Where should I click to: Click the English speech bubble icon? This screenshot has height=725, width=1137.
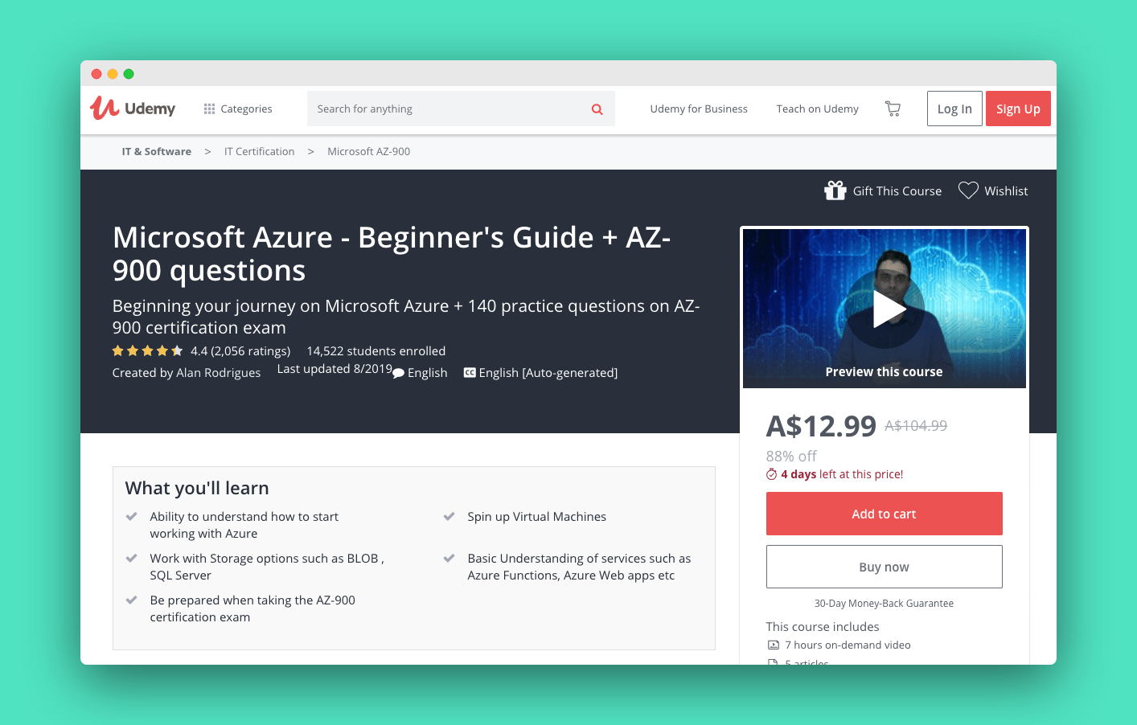398,373
